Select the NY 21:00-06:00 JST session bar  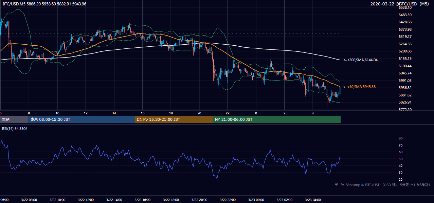pyautogui.click(x=277, y=119)
